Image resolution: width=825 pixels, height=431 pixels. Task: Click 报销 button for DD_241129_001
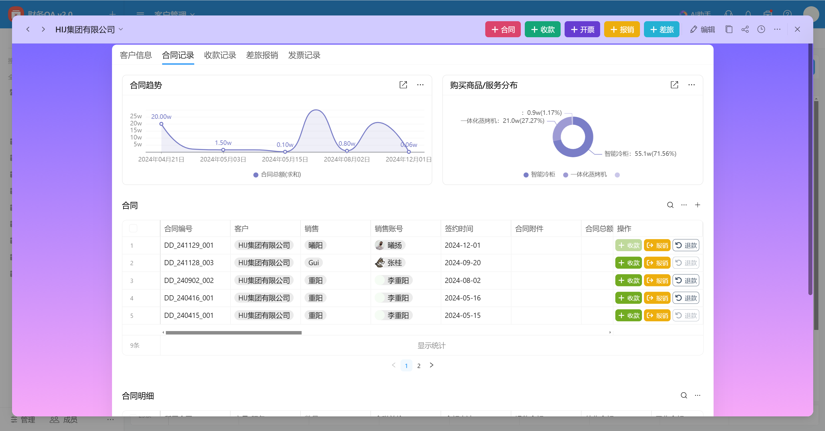[x=657, y=246]
